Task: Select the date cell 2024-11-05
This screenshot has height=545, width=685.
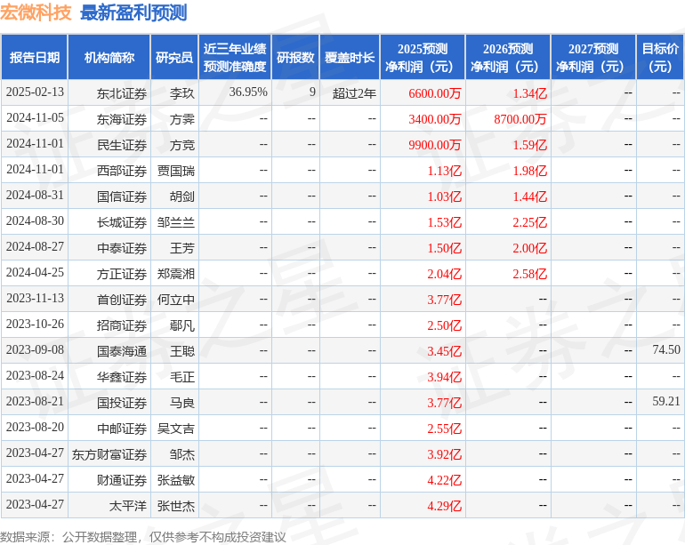Action: [35, 118]
